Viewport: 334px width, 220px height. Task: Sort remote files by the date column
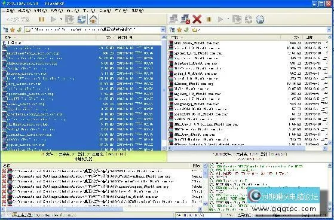[x=315, y=38]
